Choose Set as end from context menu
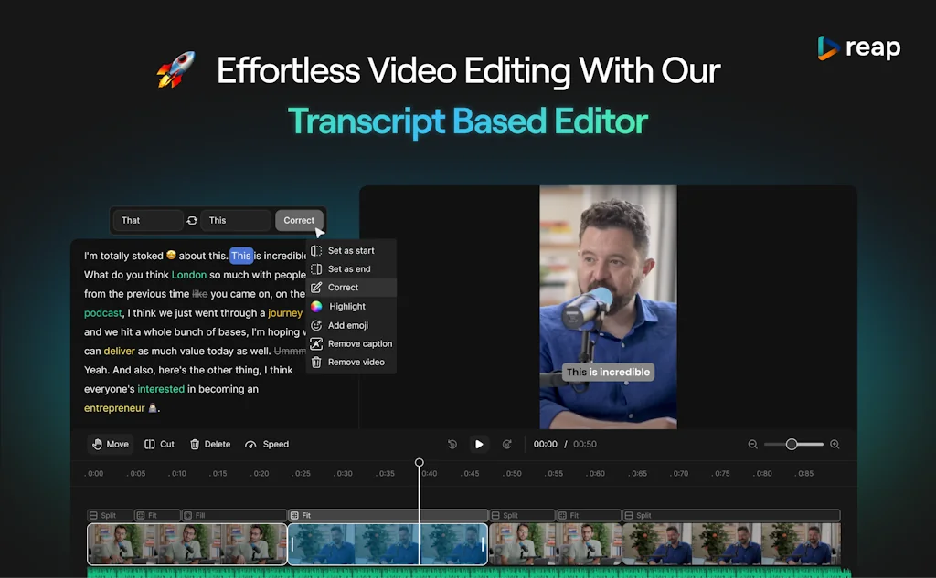The height and width of the screenshot is (578, 936). [x=349, y=269]
